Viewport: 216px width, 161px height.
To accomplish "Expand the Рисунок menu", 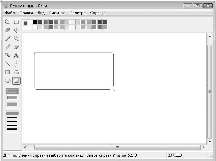I will (x=57, y=13).
